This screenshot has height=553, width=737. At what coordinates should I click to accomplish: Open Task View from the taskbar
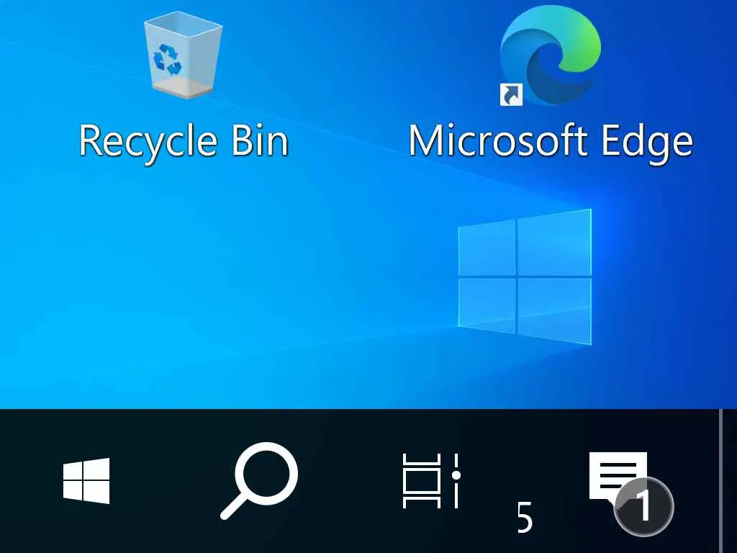(432, 480)
